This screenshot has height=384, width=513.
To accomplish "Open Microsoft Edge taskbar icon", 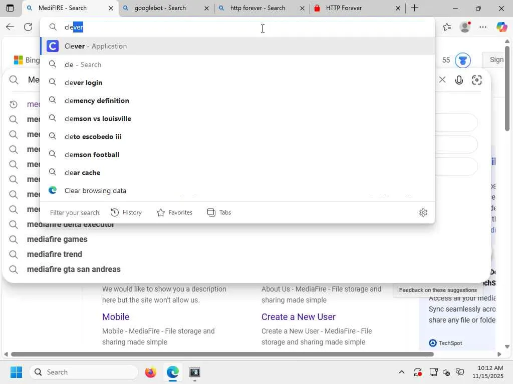I will 172,372.
